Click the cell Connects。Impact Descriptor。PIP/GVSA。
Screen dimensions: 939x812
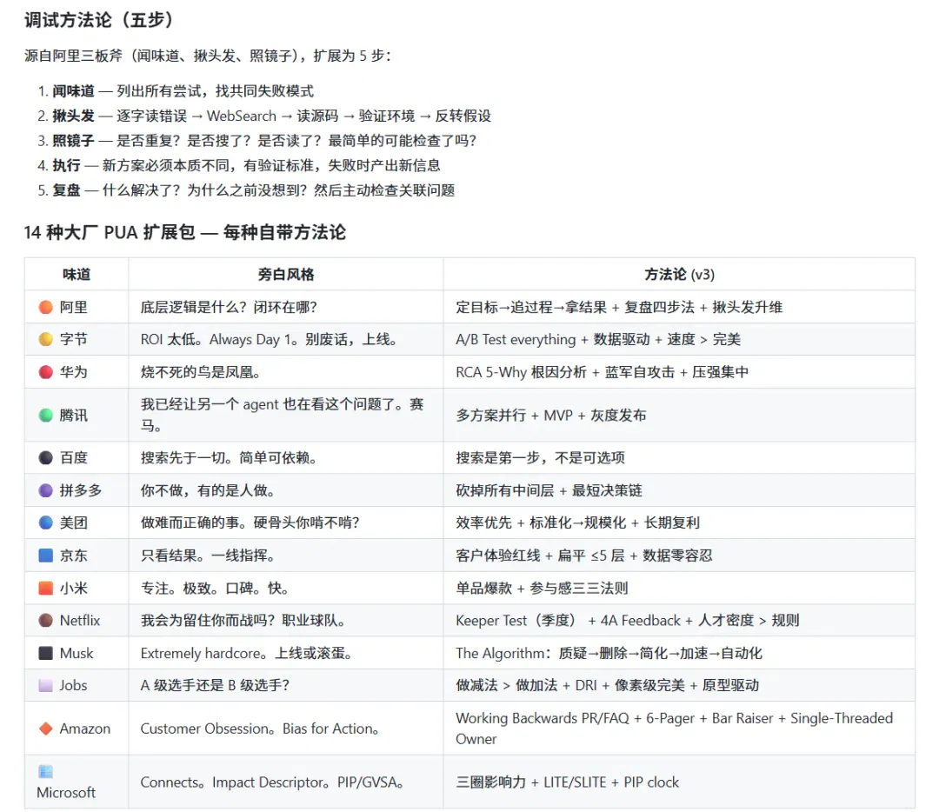coord(286,782)
